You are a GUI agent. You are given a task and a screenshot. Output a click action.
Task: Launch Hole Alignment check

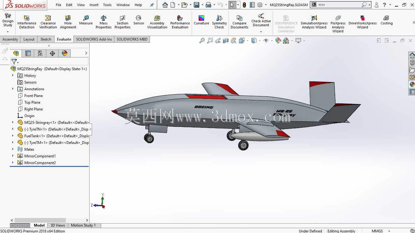point(68,22)
